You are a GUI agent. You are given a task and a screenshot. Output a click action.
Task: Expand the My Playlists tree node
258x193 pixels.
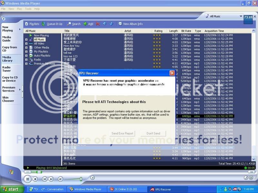pos(26,51)
